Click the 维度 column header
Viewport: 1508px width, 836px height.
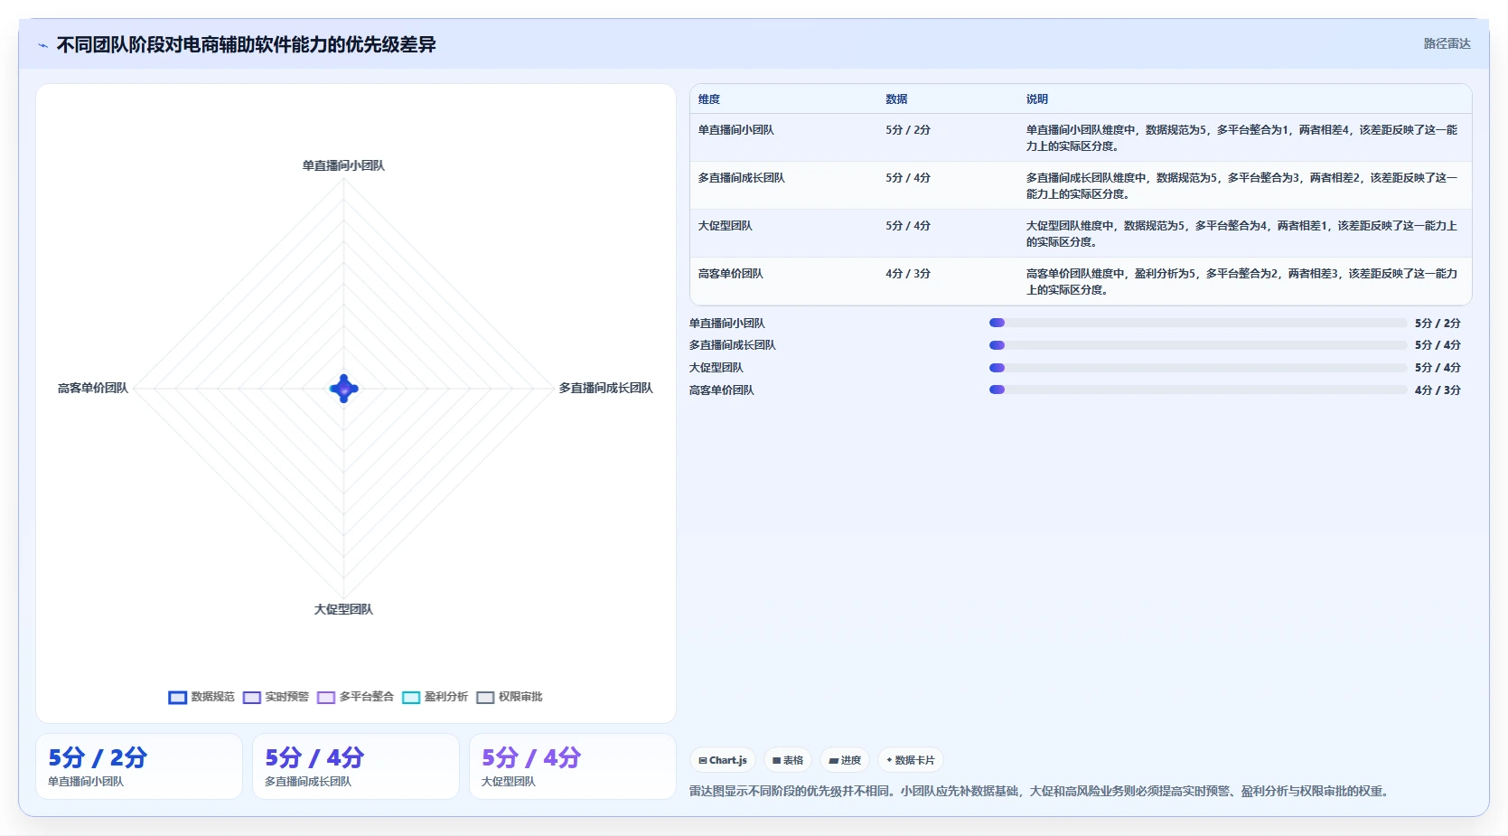pyautogui.click(x=709, y=99)
